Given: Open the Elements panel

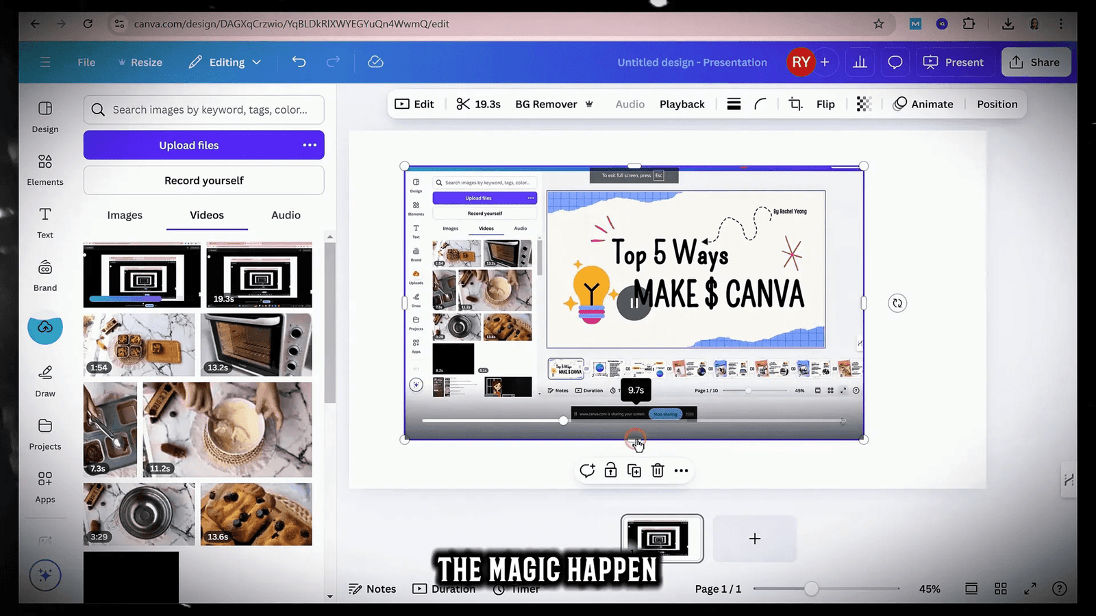Looking at the screenshot, I should tap(45, 170).
